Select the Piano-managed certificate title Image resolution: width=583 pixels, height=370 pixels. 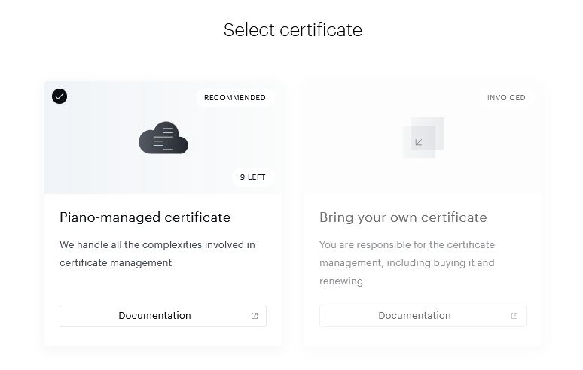pos(145,217)
